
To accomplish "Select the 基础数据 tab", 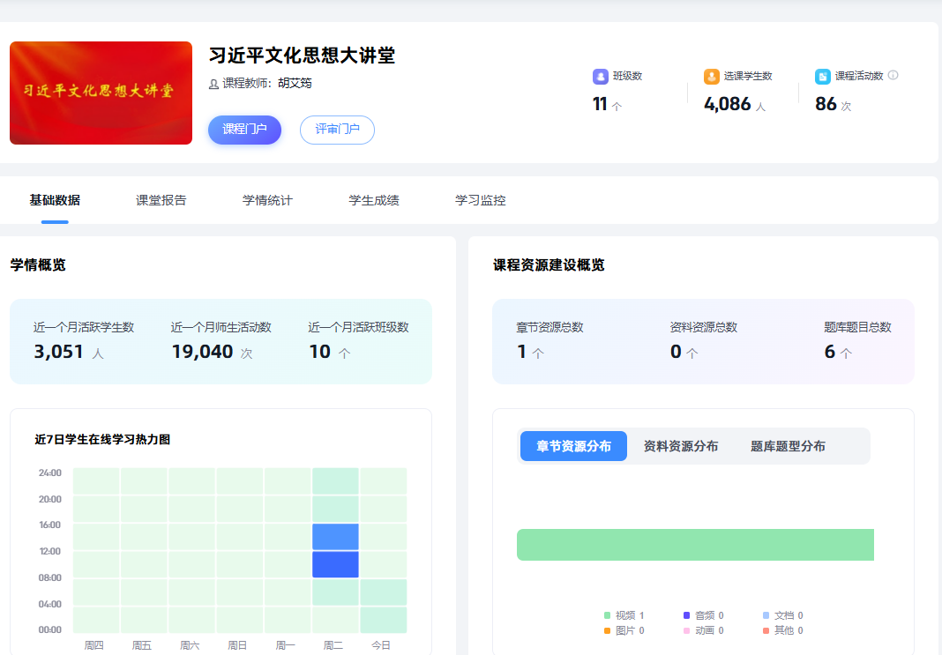I will 55,200.
